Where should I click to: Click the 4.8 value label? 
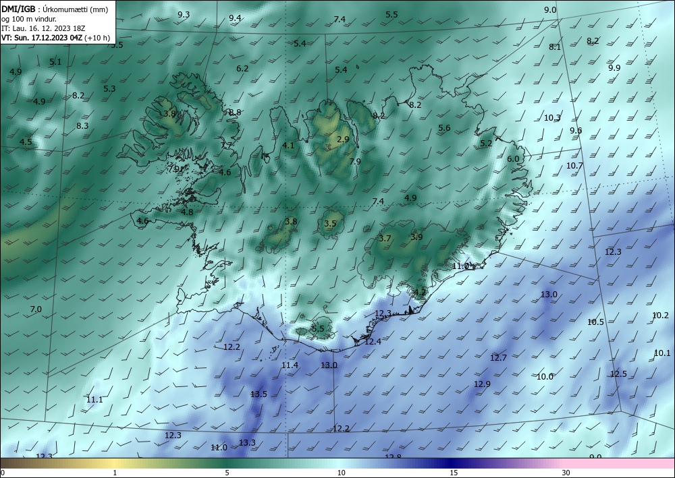coord(187,212)
